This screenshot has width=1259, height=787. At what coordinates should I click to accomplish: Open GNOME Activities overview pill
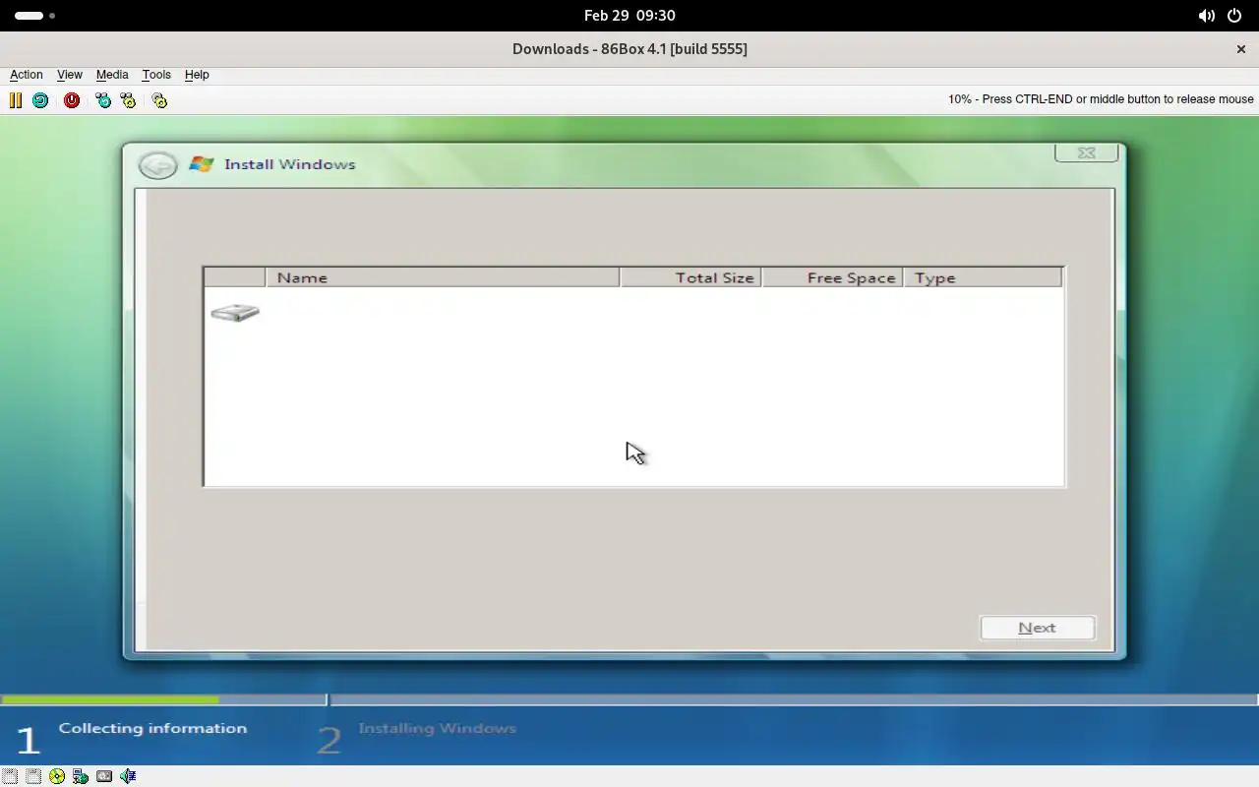click(x=34, y=16)
